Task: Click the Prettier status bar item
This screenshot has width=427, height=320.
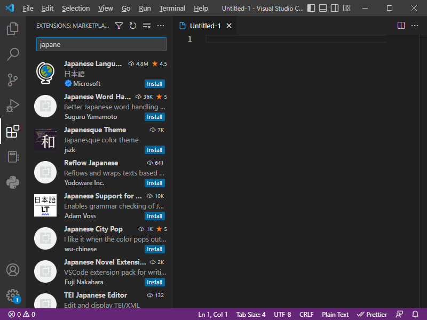Action: (371, 314)
